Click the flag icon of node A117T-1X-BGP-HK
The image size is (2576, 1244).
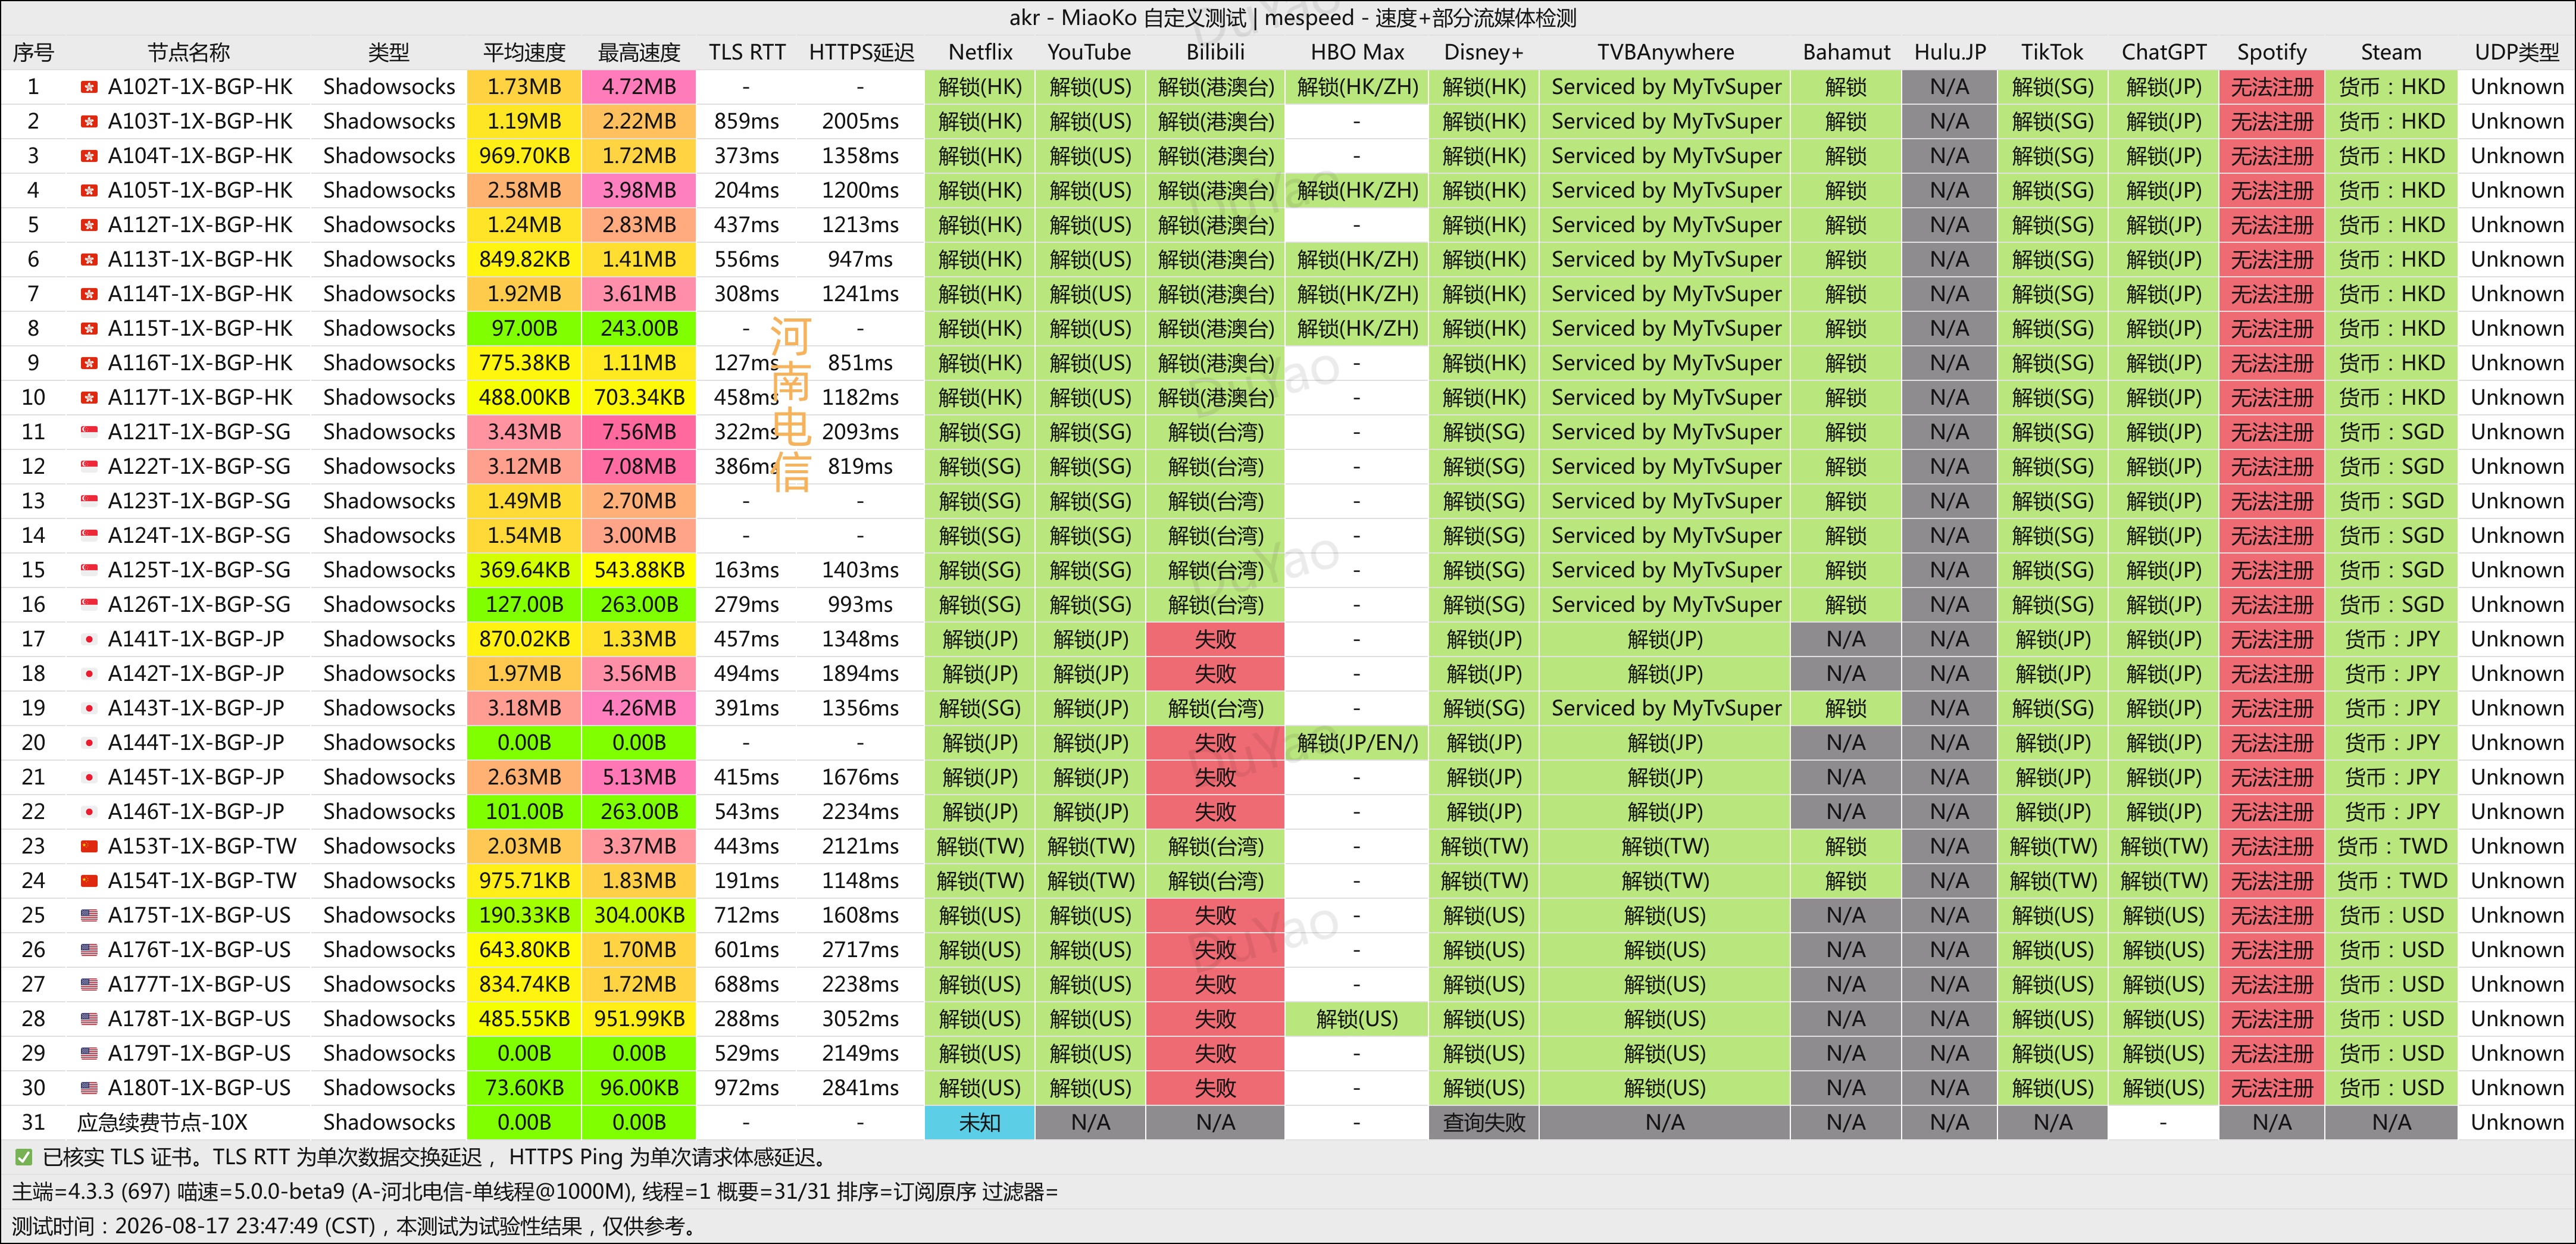tap(89, 398)
